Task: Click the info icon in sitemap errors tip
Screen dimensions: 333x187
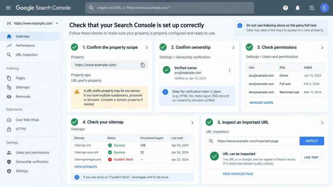Action: pyautogui.click(x=77, y=177)
